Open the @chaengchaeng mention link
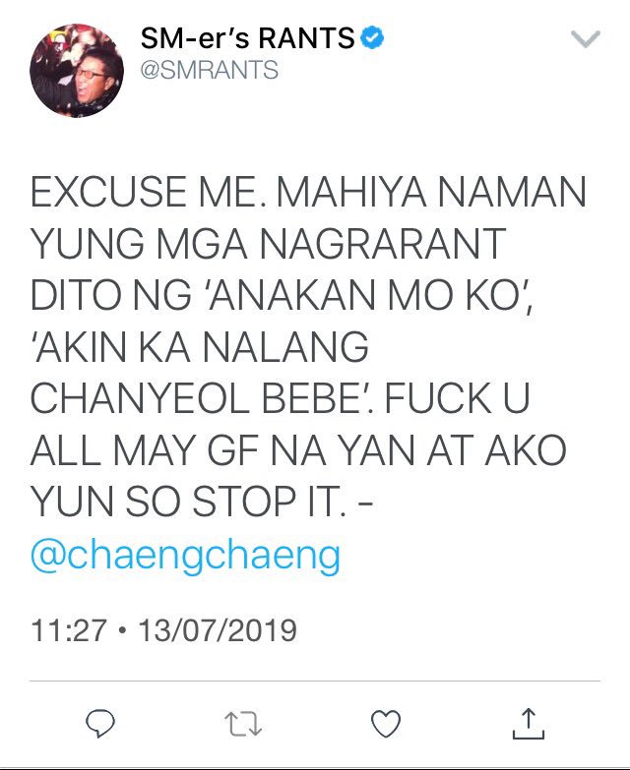The image size is (630, 770). [x=185, y=555]
